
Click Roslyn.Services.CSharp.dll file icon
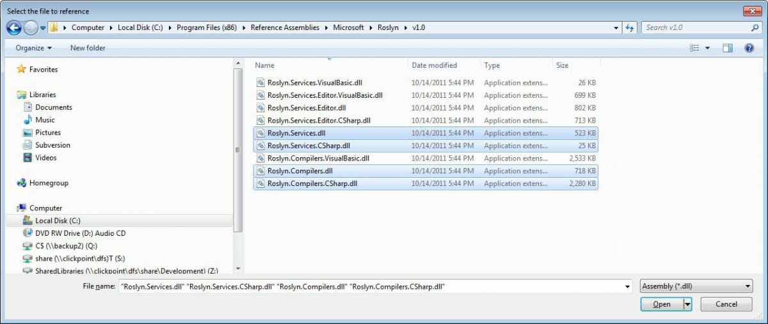tap(260, 146)
